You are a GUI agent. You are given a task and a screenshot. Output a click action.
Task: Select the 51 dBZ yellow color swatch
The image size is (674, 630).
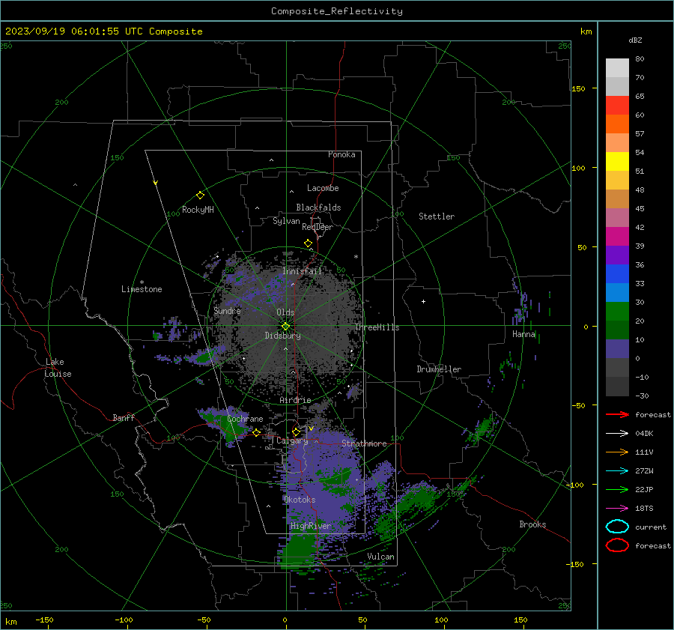[x=617, y=161]
